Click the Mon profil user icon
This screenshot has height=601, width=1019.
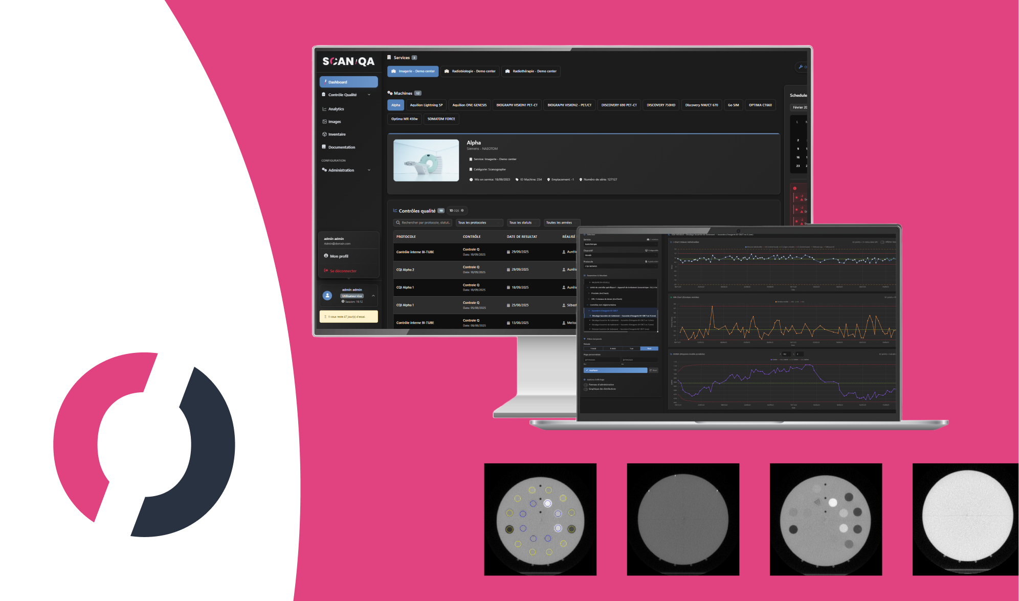326,256
